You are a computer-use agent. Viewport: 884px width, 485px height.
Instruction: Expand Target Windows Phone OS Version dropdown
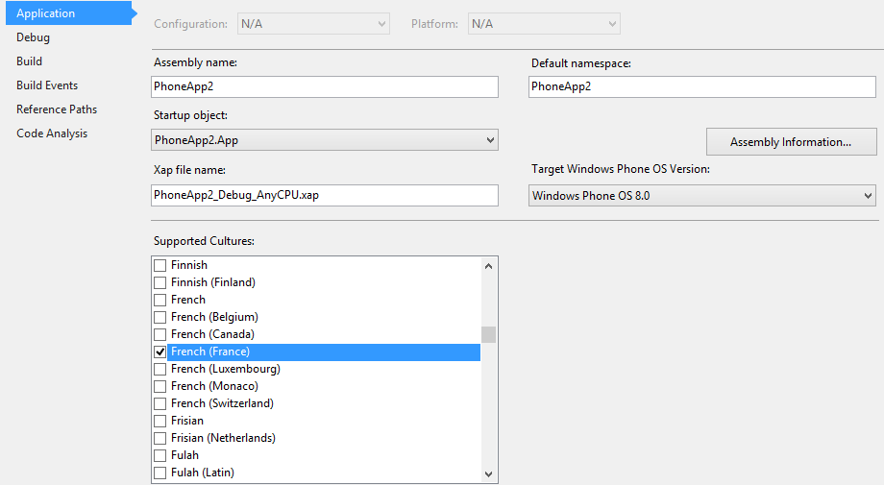tap(702, 196)
